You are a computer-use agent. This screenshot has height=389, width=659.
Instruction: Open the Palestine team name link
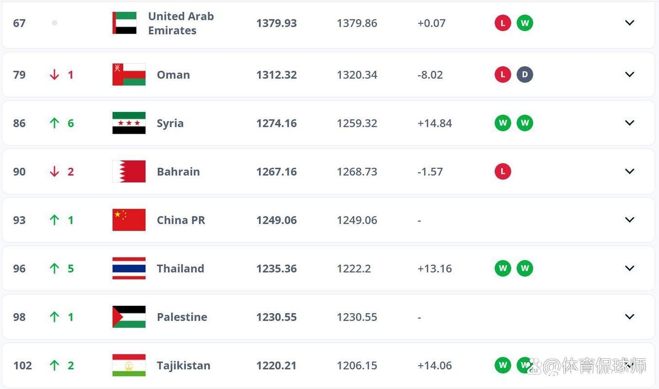coord(182,317)
